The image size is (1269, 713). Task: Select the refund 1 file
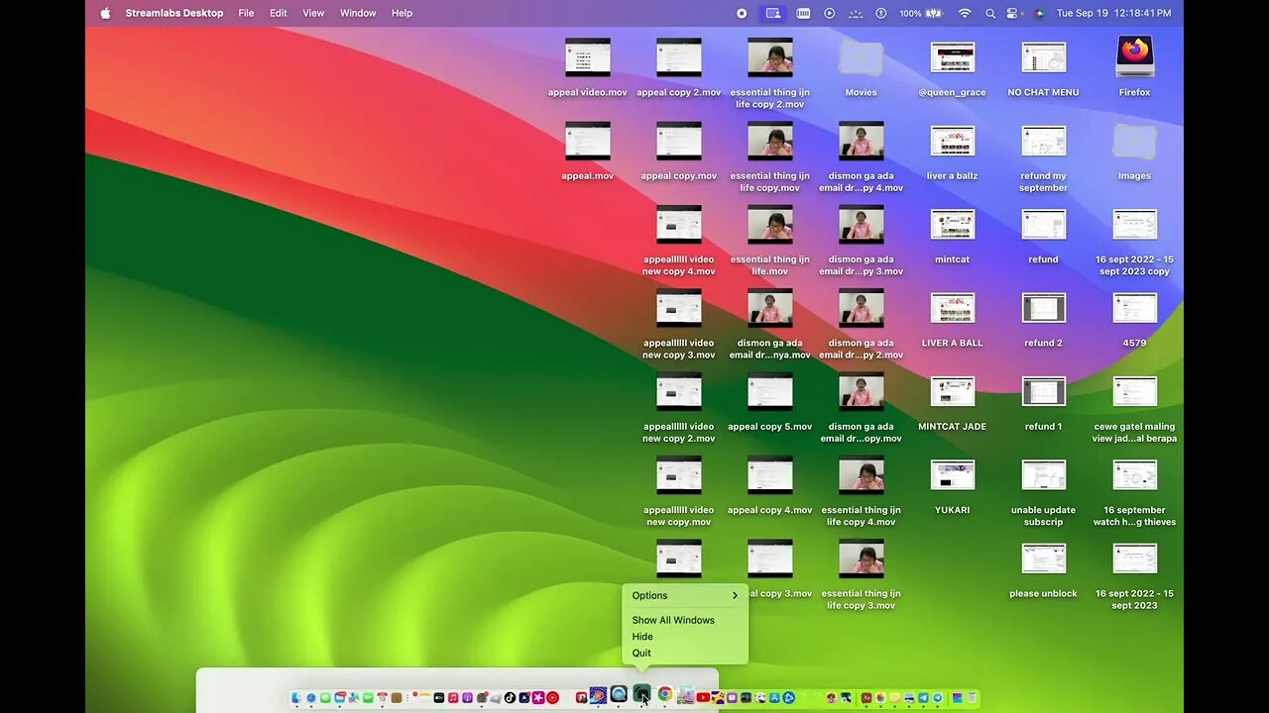click(x=1044, y=392)
